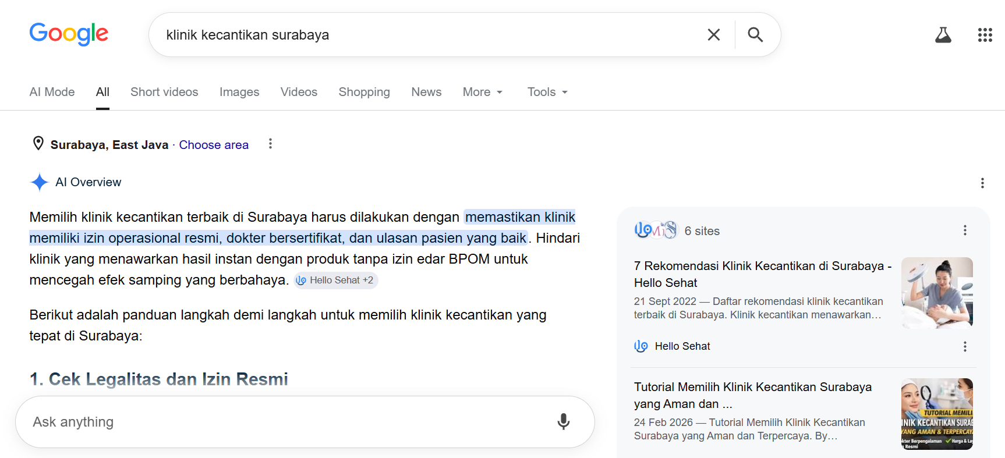Click the Hello Sehat source name

(x=682, y=346)
